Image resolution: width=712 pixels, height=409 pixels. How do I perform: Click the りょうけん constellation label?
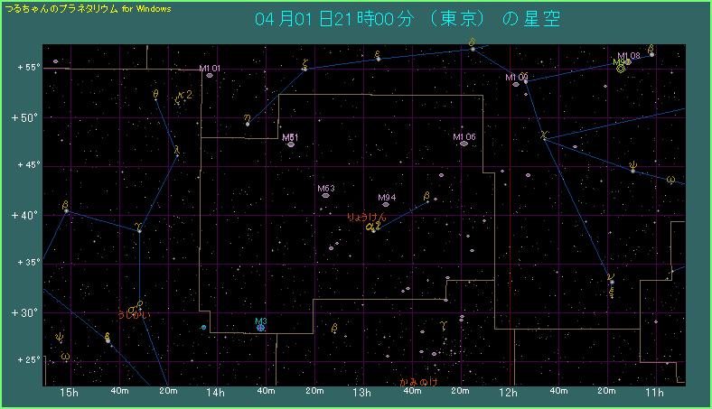coord(367,218)
